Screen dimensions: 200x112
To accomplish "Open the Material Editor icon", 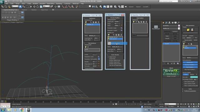I will point(115,7).
